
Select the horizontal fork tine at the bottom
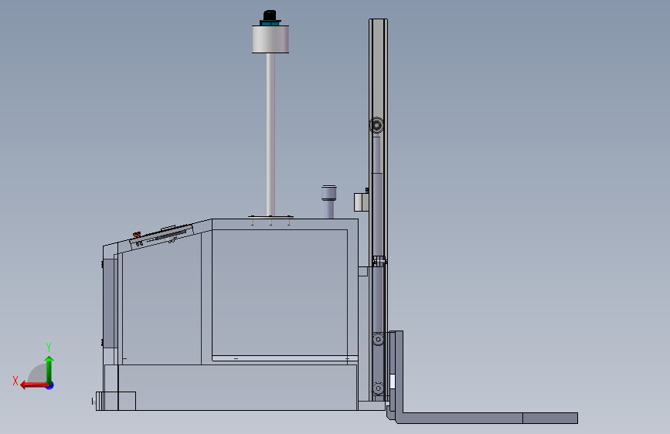487,418
